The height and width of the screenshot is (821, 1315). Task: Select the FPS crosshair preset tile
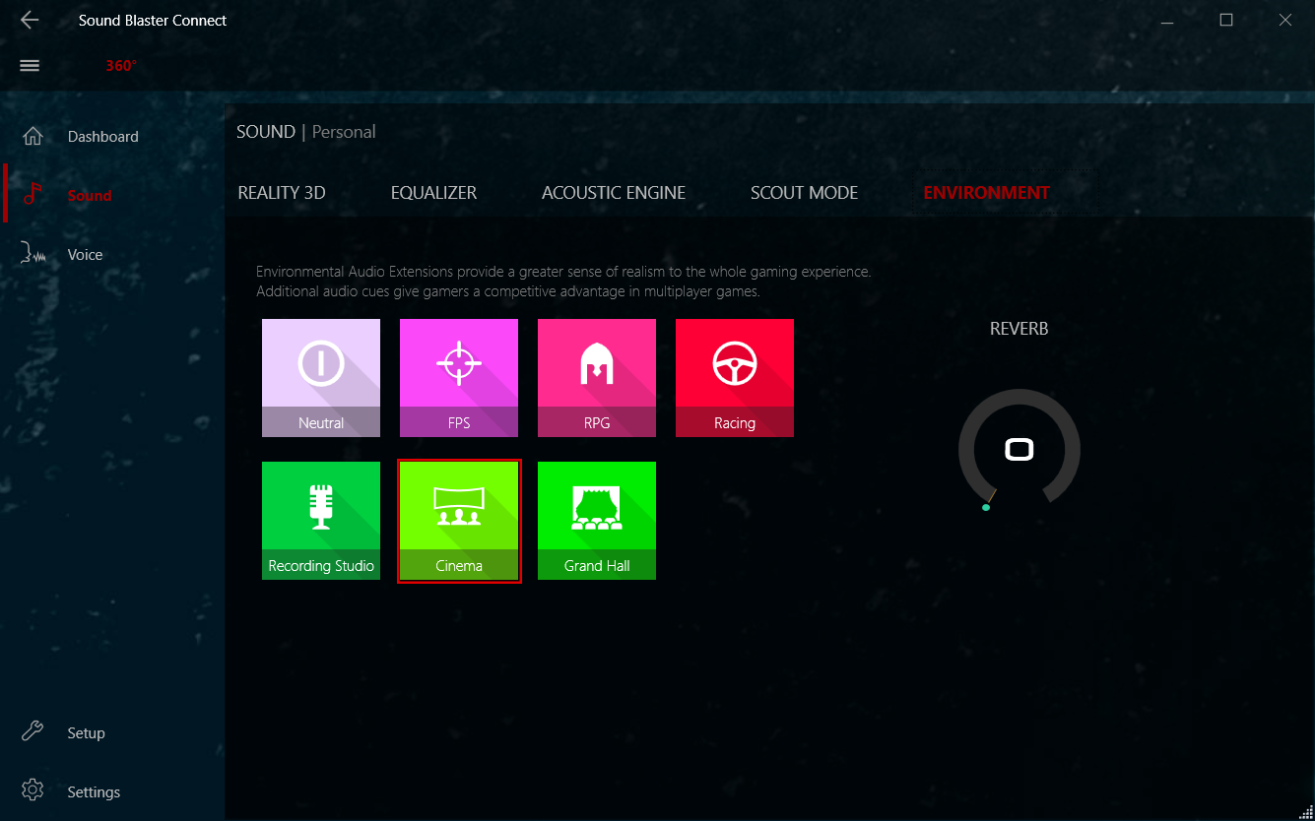click(x=459, y=378)
